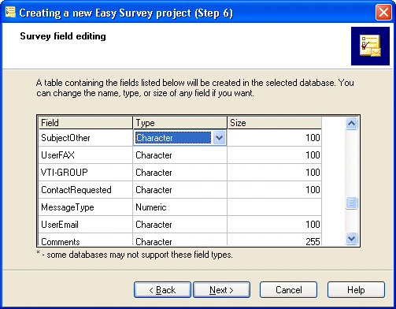Click the Type column header

pyautogui.click(x=180, y=123)
